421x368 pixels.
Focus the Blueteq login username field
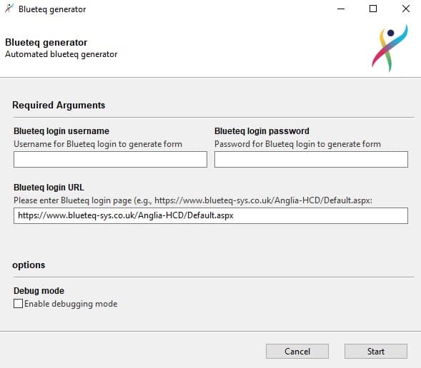(x=110, y=159)
